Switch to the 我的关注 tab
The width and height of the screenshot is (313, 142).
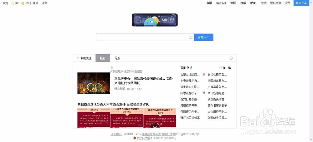(x=84, y=58)
